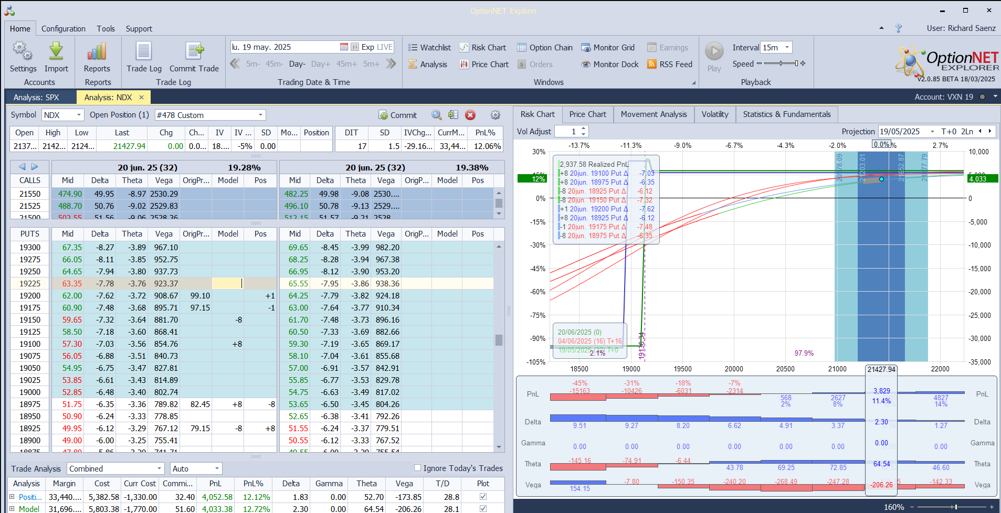
Task: Open the Auto dropdown
Action: pyautogui.click(x=217, y=468)
